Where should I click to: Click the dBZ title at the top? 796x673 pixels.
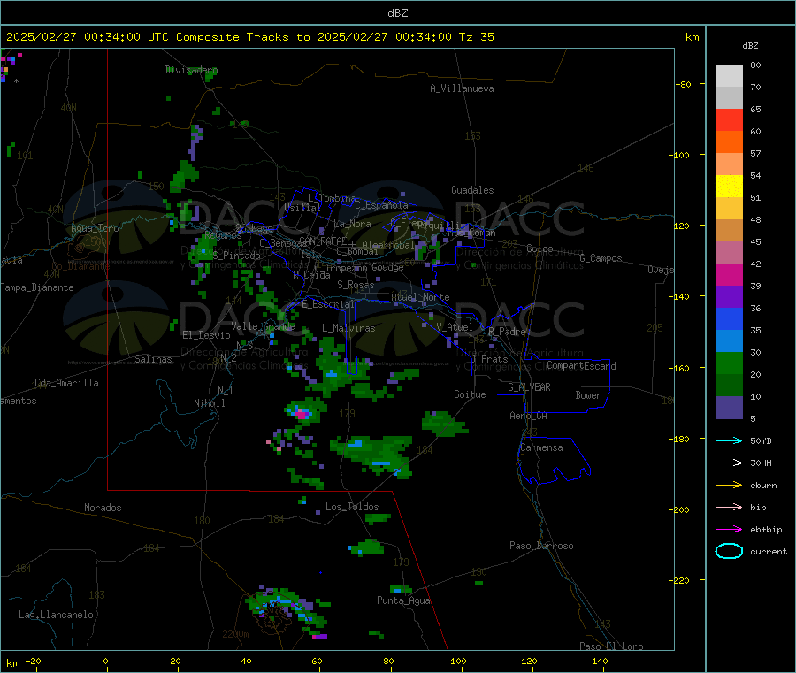coord(397,13)
